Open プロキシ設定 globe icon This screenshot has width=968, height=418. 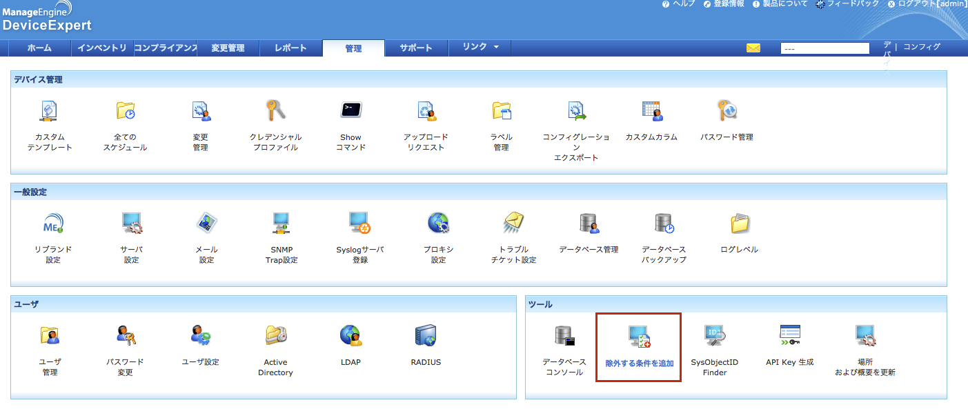pos(438,223)
